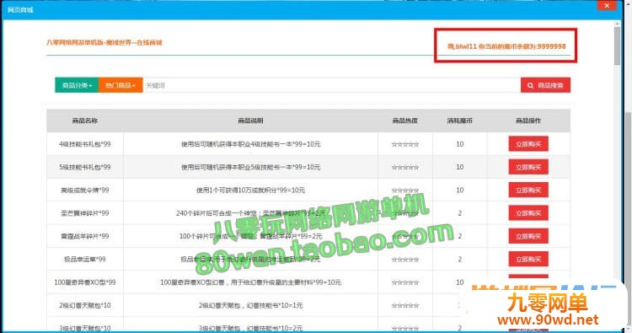
Task: Click the price 10 for 高级成就令牌*99
Action: point(459,190)
